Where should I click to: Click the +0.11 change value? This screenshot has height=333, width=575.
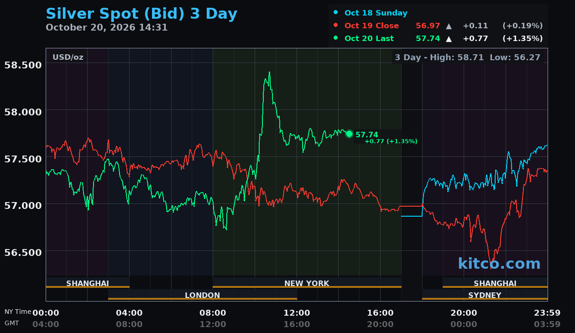click(475, 26)
